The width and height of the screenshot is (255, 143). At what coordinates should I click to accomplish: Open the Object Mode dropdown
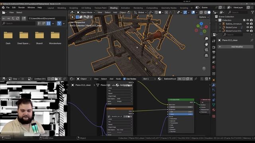pos(86,12)
